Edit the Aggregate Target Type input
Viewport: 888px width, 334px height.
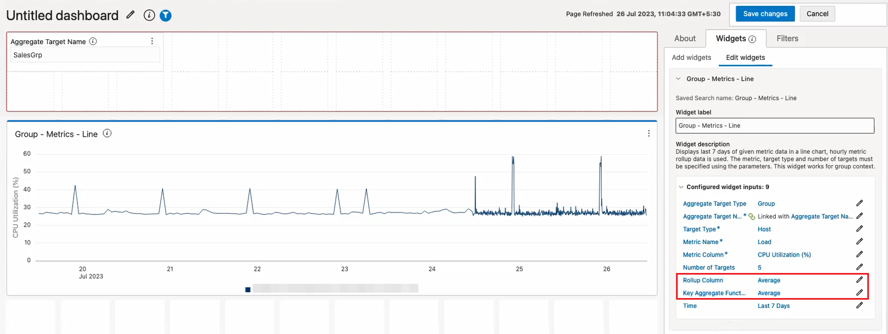pos(859,203)
